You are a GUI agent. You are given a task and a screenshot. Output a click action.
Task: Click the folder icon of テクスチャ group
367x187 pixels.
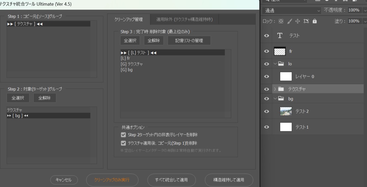click(x=281, y=89)
